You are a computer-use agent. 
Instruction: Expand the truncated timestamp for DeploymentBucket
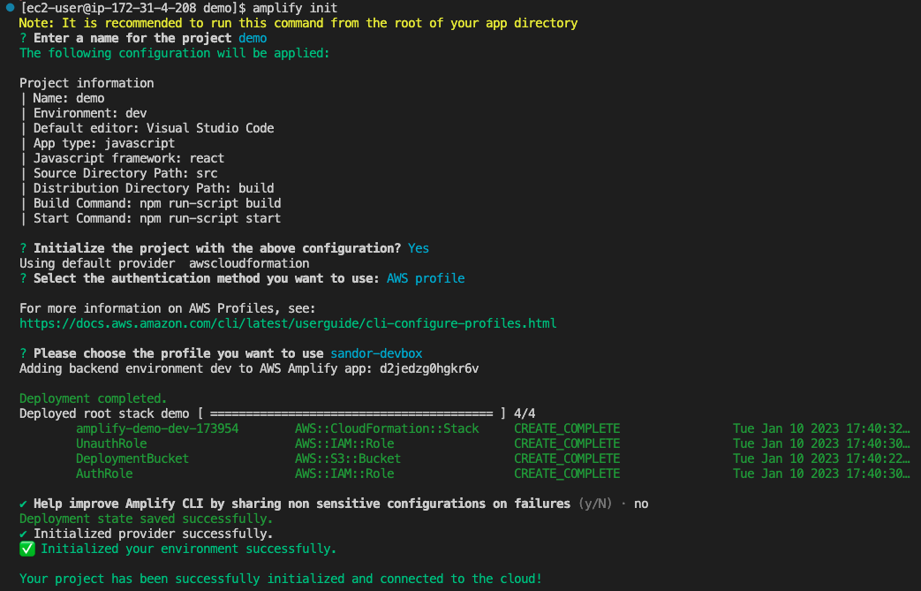[x=819, y=458]
